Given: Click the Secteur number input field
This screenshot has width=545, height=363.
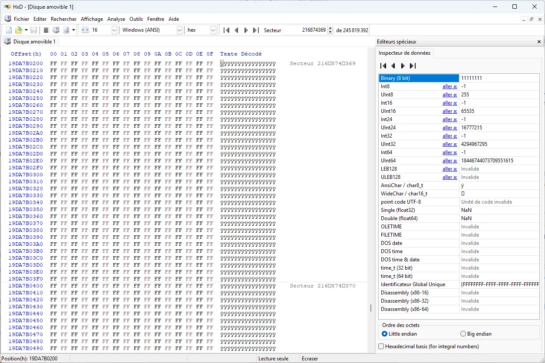Looking at the screenshot, I should tap(305, 30).
